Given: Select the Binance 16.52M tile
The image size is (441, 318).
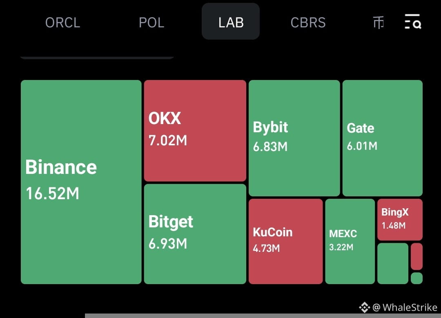Looking at the screenshot, I should click(x=81, y=182).
